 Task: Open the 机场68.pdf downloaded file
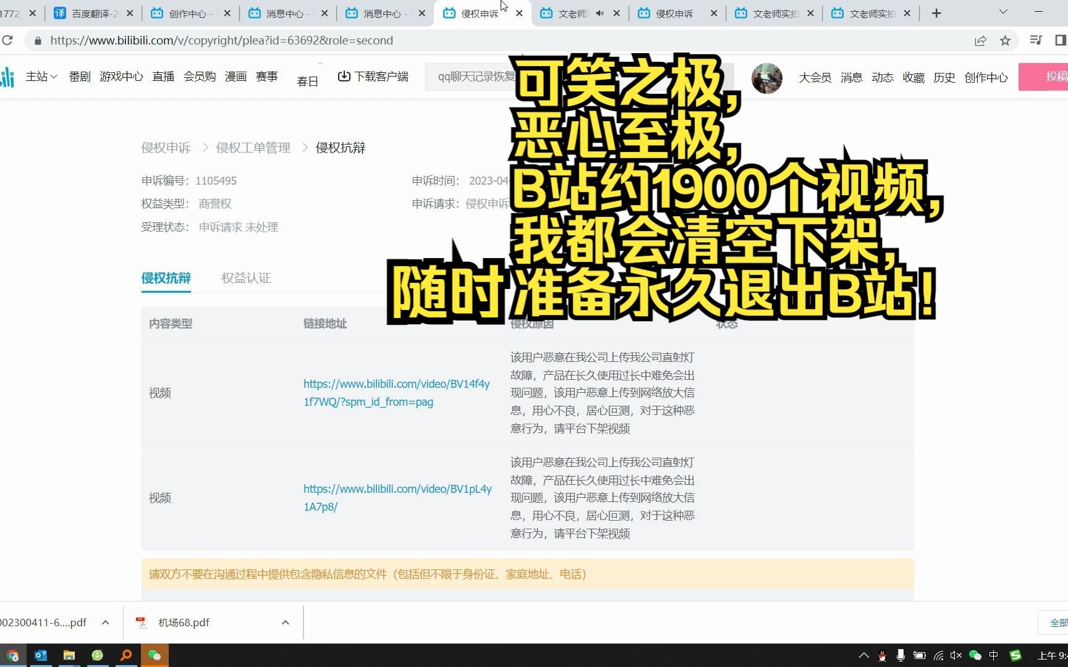pos(184,623)
